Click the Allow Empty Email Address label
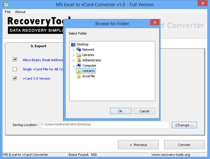This screenshot has width=210, height=159. 43,60
